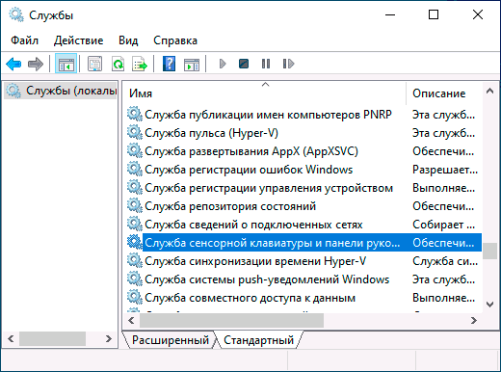
Task: Click gear icon of Служба сведений о подключенных сетях
Action: tap(135, 224)
